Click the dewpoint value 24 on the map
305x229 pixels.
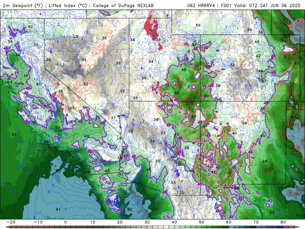coord(152,141)
